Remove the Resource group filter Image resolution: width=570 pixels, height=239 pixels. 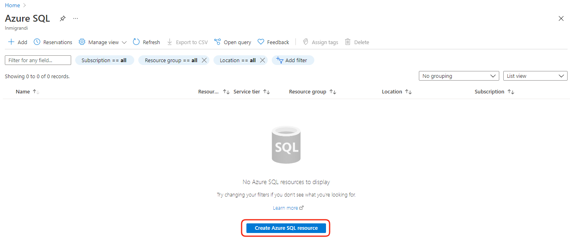pyautogui.click(x=204, y=60)
